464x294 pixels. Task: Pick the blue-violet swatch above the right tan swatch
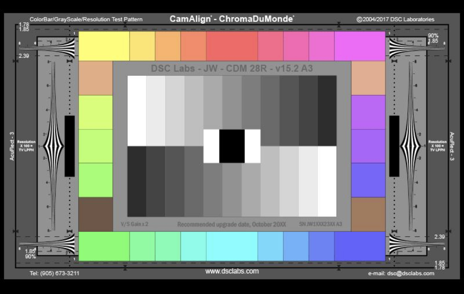[368, 180]
